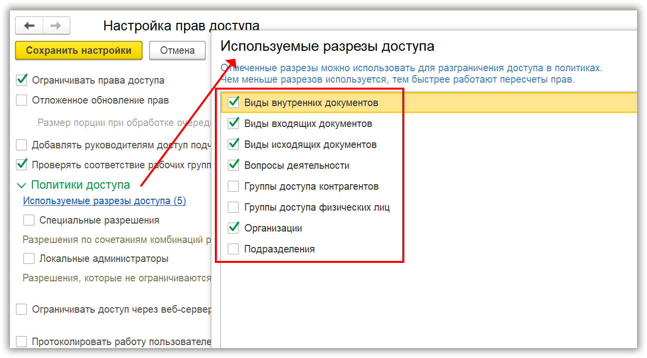
Task: Toggle Протоколировать работу пользователей checkbox
Action: coord(21,342)
